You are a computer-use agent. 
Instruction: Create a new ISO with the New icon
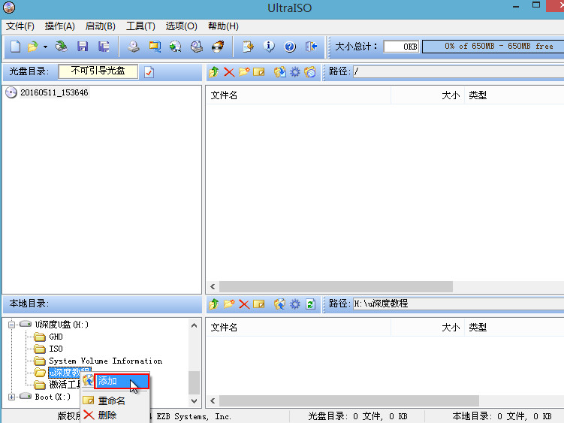coord(15,47)
